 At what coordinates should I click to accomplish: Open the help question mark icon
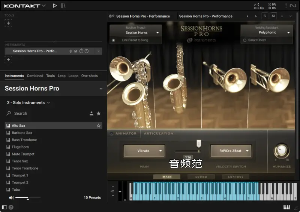[x=11, y=207]
